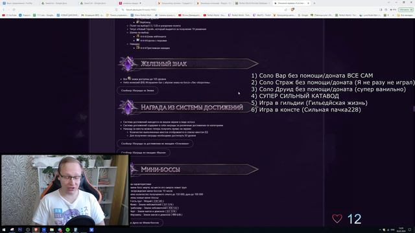Click the Мини-боссы heading

click(160, 170)
